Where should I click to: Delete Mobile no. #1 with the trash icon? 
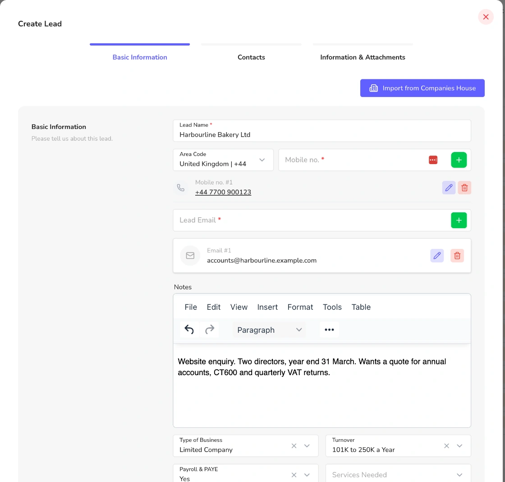click(464, 188)
